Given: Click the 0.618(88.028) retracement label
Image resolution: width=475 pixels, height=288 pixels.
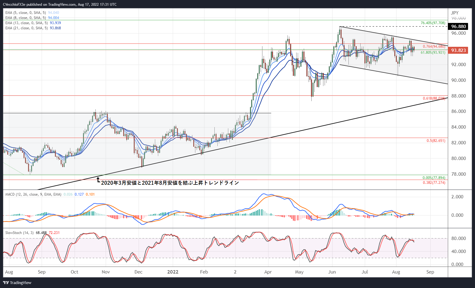Looking at the screenshot, I should click(434, 98).
